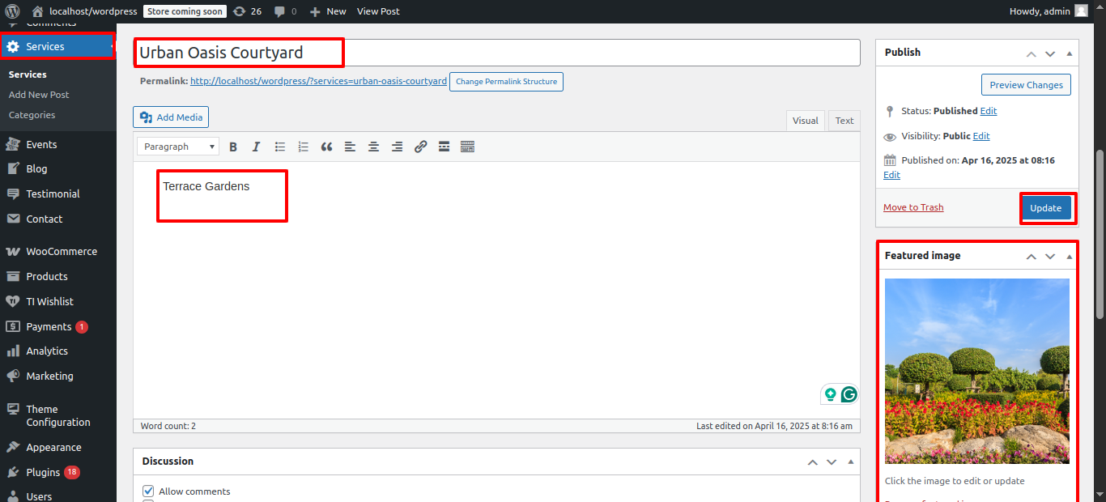Screen dimensions: 1106x502
Task: Edit the post Visibility
Action: click(x=981, y=136)
